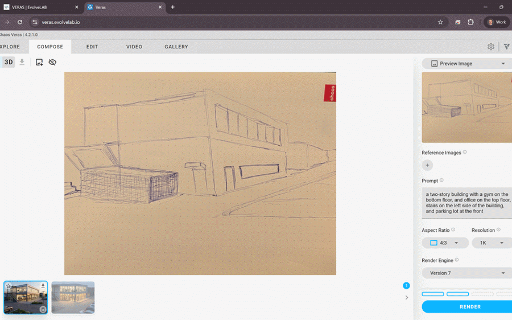Open the Version 7 render engine dropdown
The image size is (512, 320).
click(x=467, y=273)
